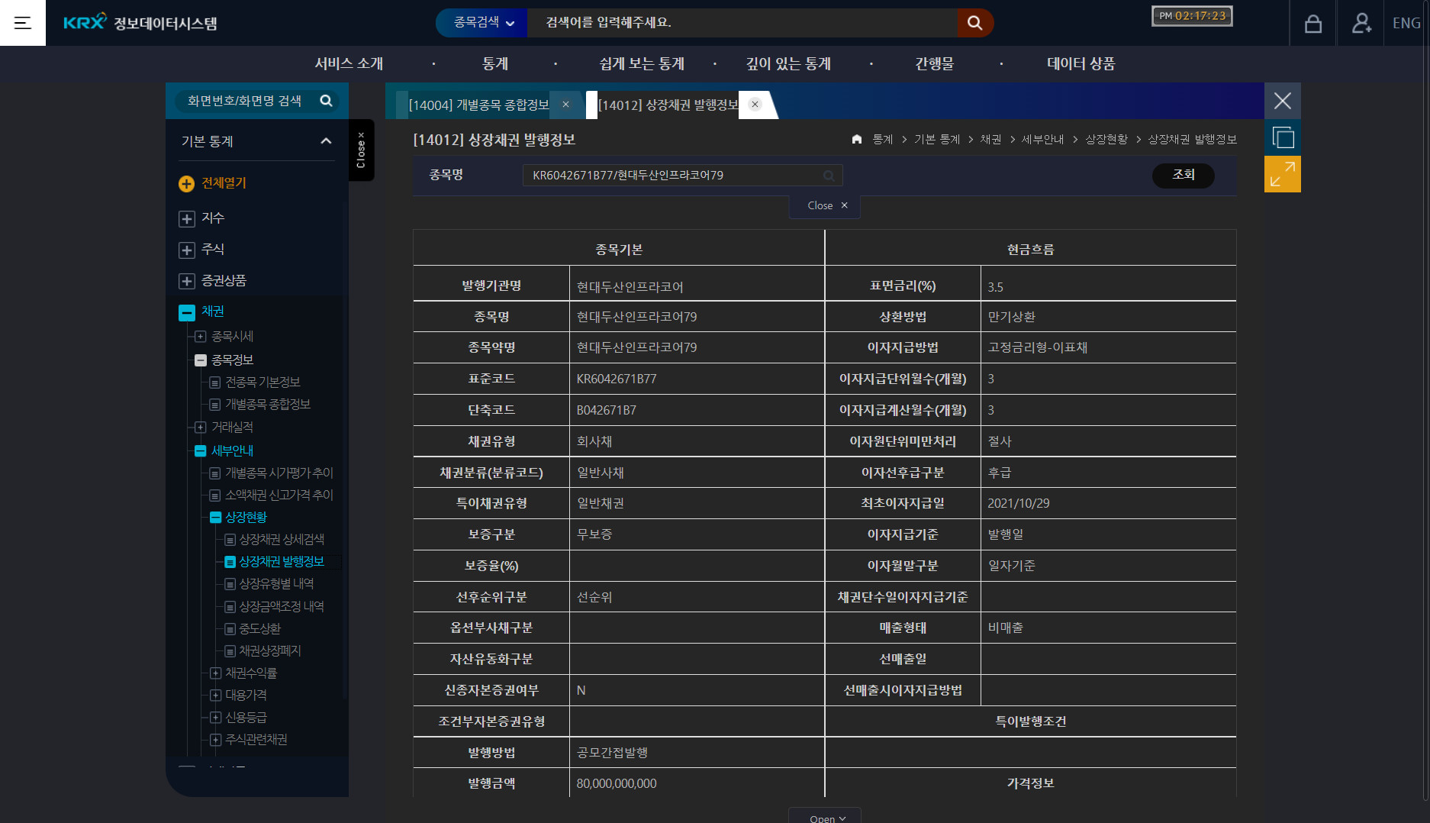The image size is (1430, 823).
Task: Open 개별종목 종합정보 tree item
Action: [268, 404]
